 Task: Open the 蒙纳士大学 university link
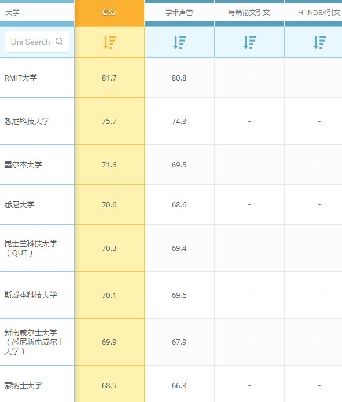pos(23,385)
